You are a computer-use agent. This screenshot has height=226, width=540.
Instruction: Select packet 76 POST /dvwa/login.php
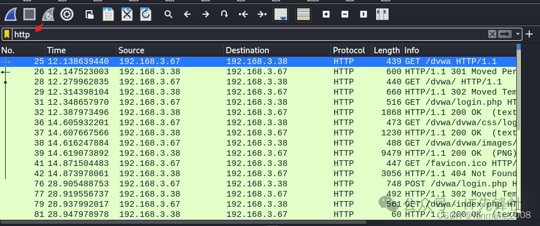coord(258,184)
